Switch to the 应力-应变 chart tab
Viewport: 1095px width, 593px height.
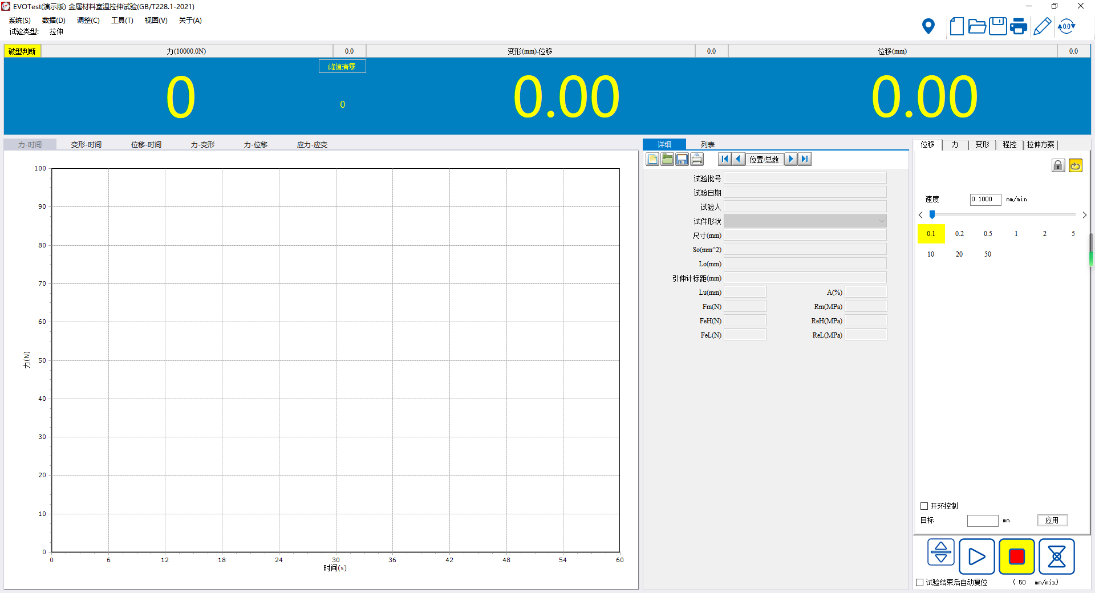point(312,145)
